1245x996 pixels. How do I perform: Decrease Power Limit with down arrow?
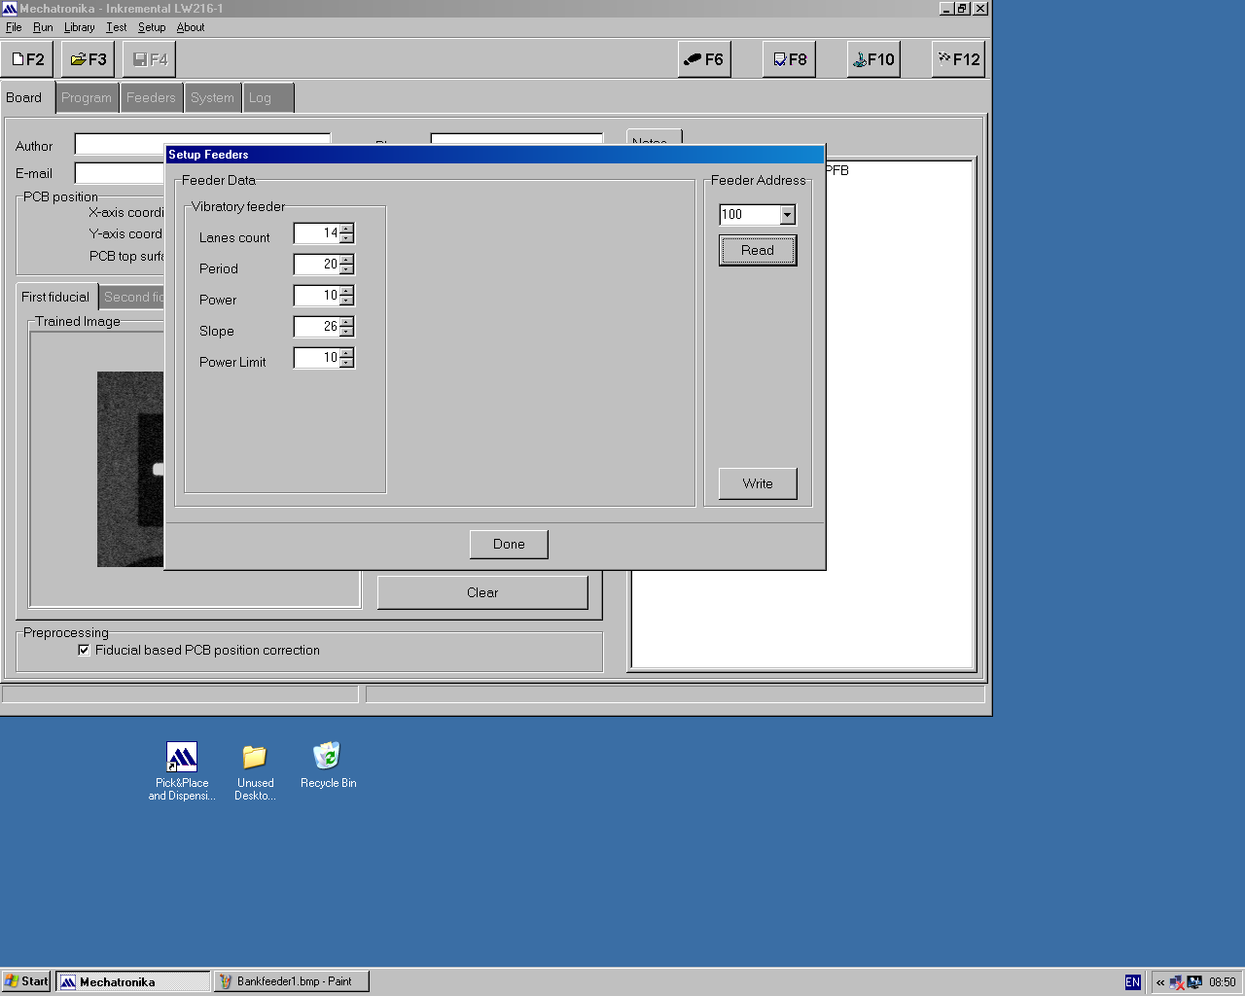pyautogui.click(x=346, y=363)
